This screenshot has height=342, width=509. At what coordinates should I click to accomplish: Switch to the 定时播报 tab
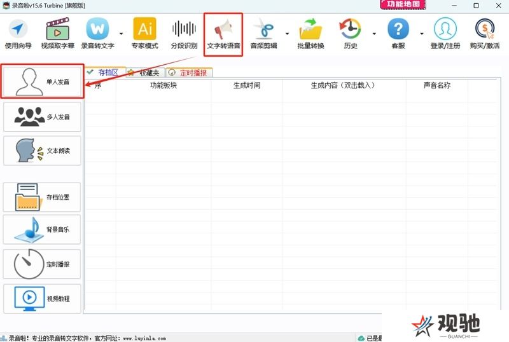pos(189,72)
